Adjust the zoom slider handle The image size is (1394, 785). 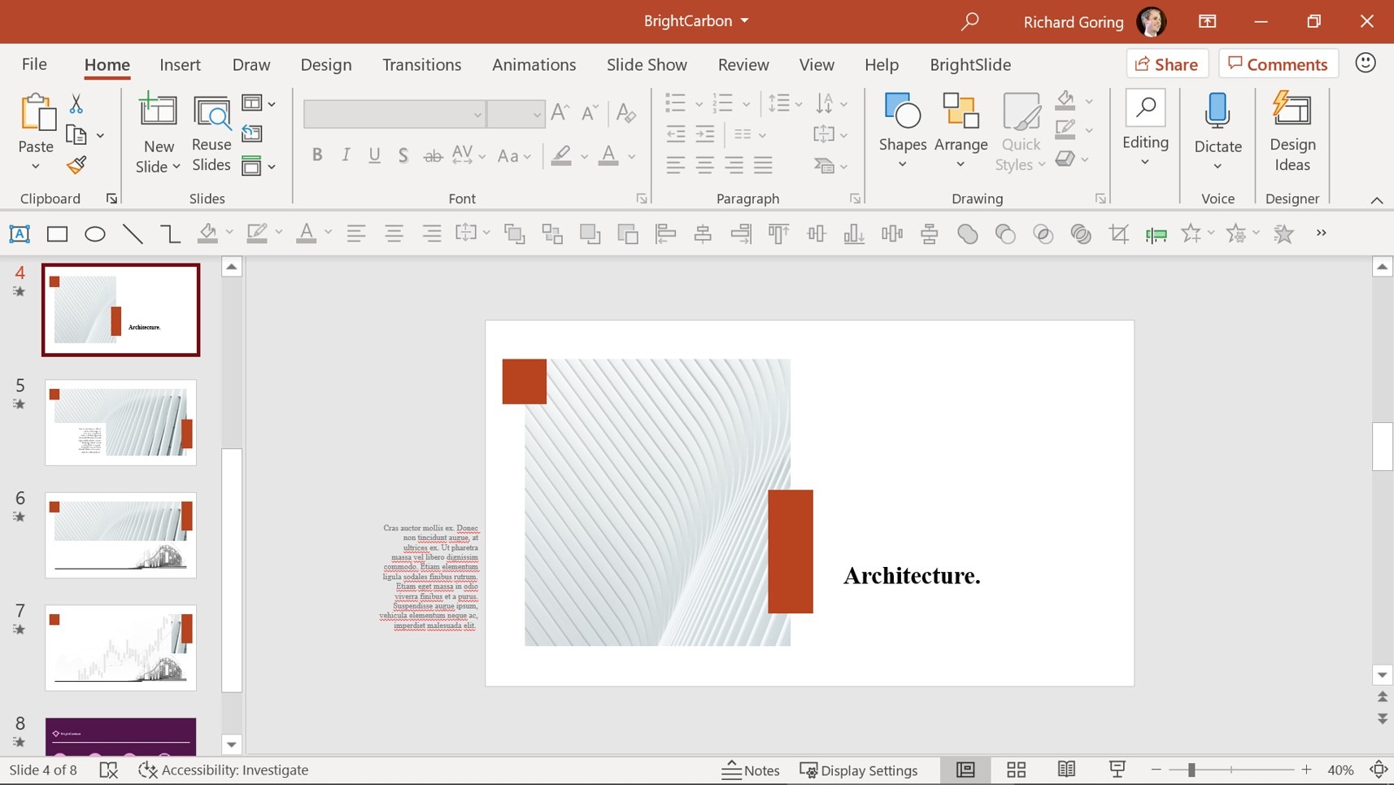pyautogui.click(x=1191, y=770)
